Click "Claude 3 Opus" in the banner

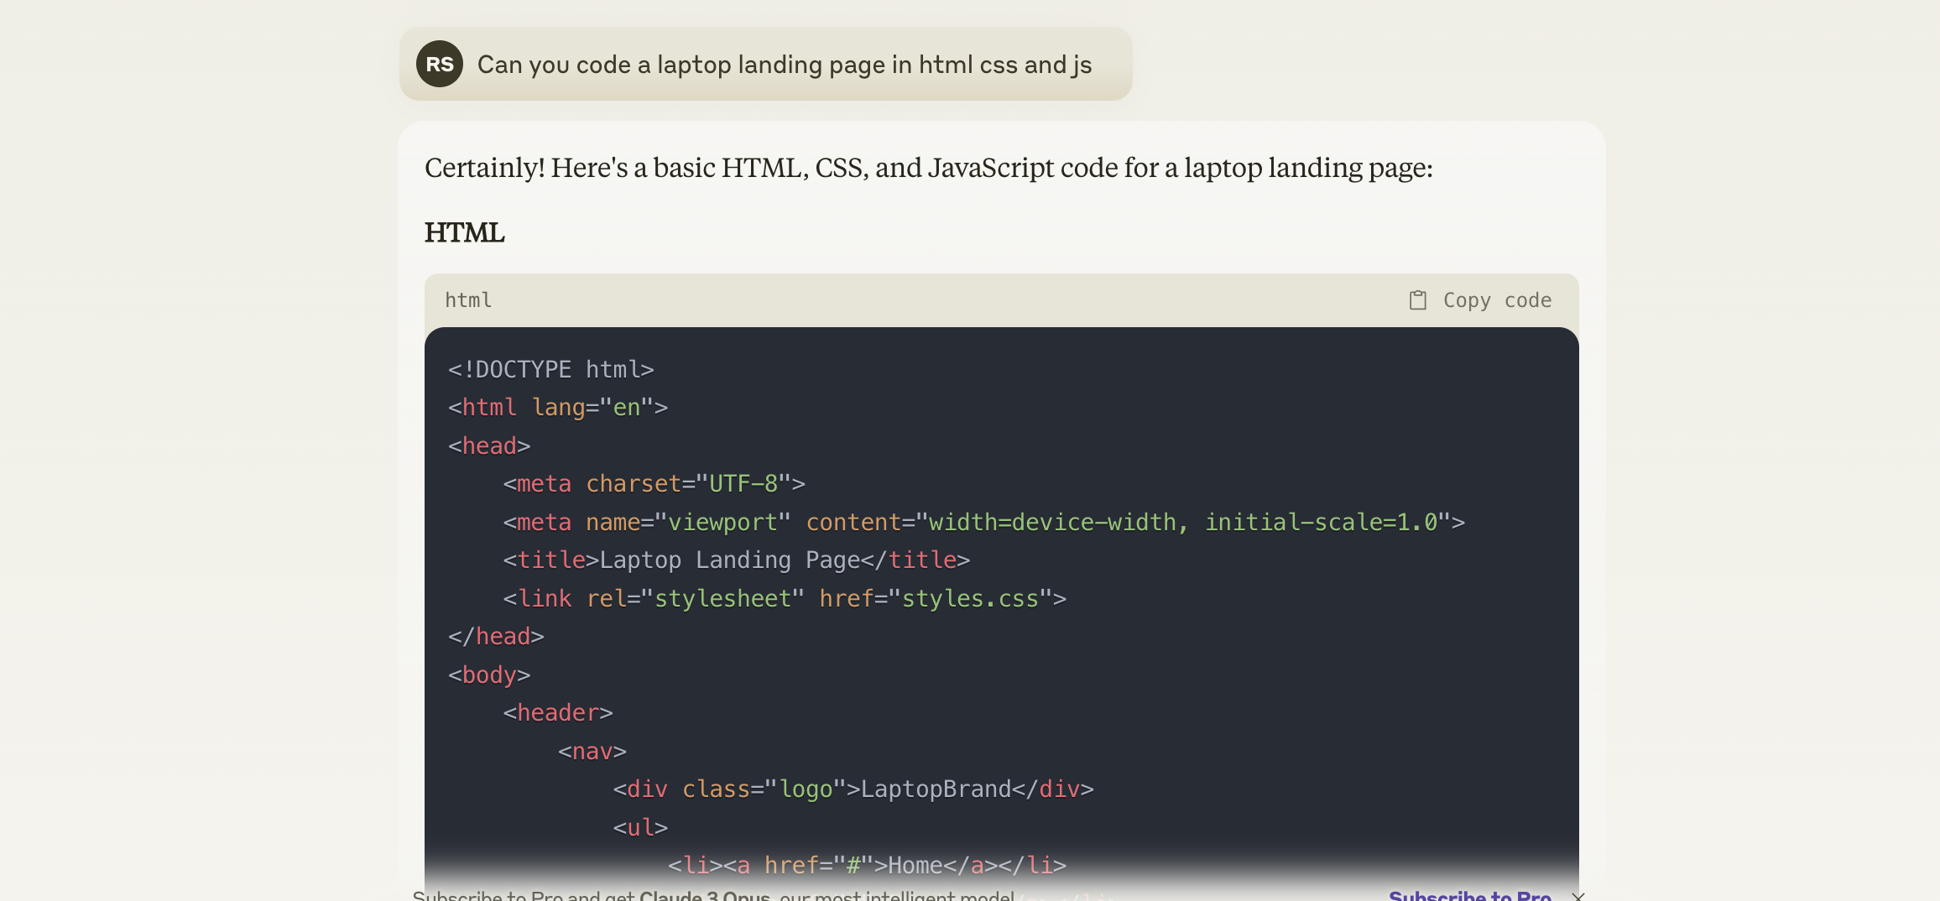pos(704,895)
